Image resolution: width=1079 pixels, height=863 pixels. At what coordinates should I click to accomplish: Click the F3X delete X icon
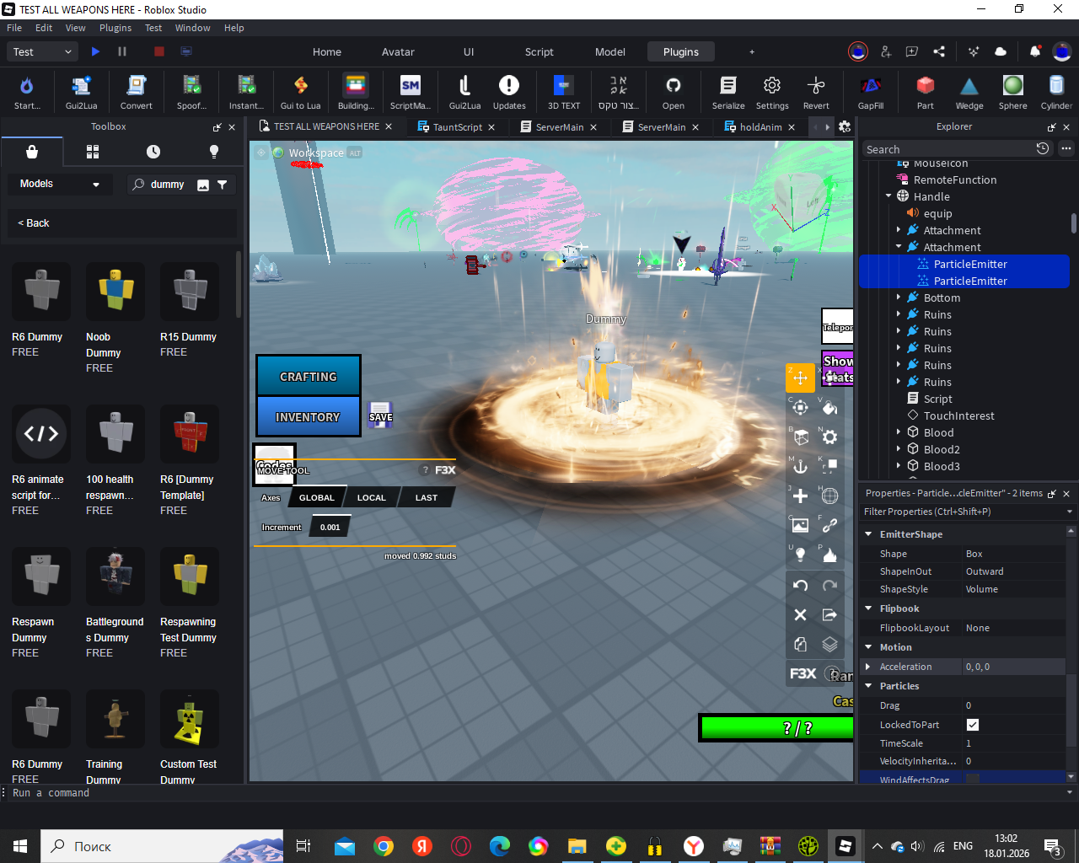coord(800,614)
